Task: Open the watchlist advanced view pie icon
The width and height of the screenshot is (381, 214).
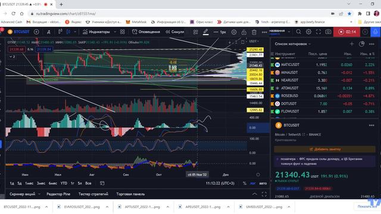Action: click(x=361, y=44)
